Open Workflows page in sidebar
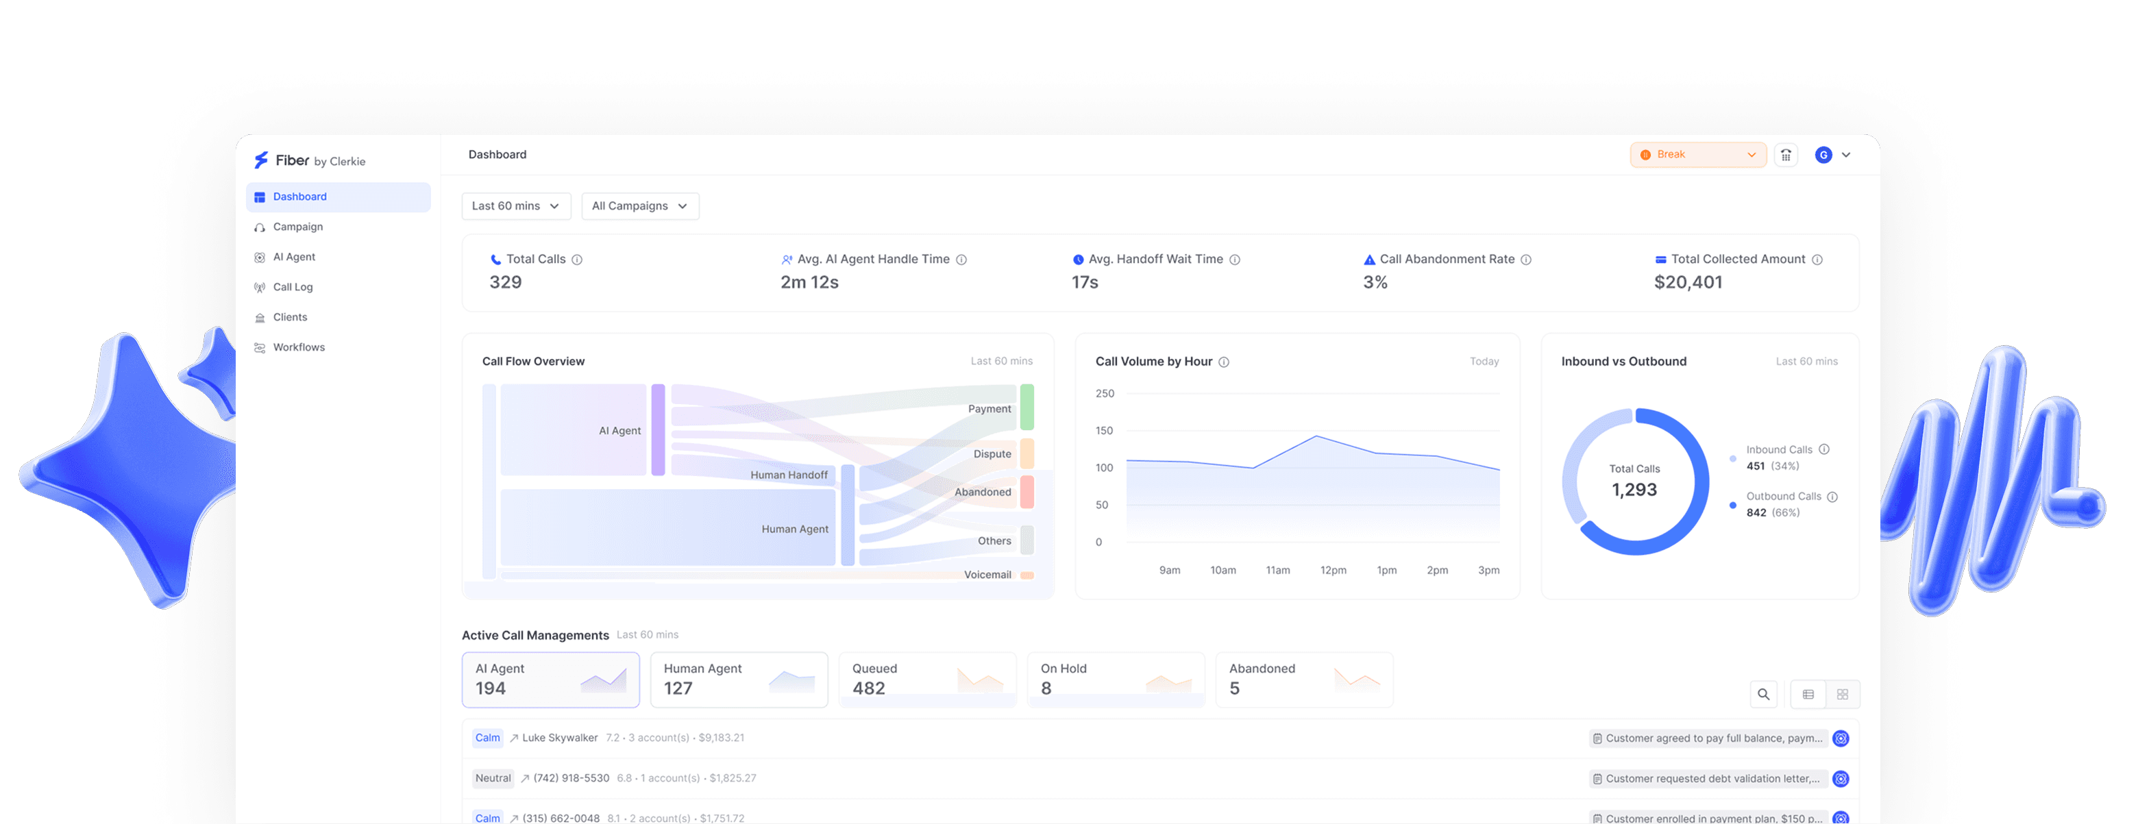Image resolution: width=2138 pixels, height=824 pixels. [x=299, y=348]
